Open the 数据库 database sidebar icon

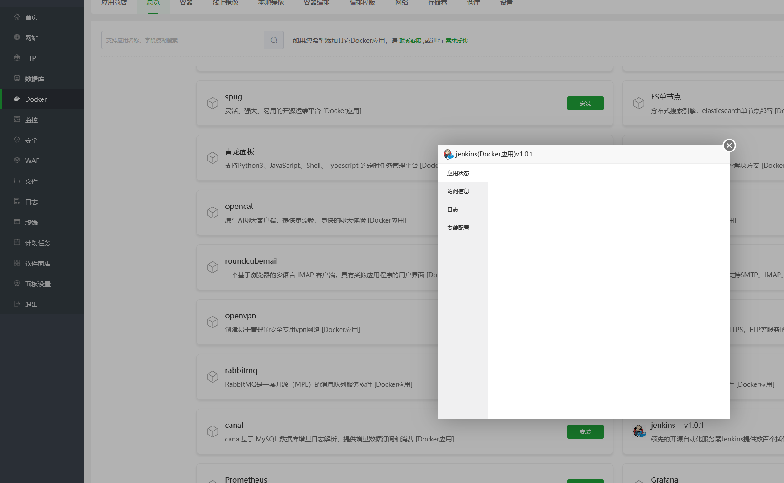point(17,78)
